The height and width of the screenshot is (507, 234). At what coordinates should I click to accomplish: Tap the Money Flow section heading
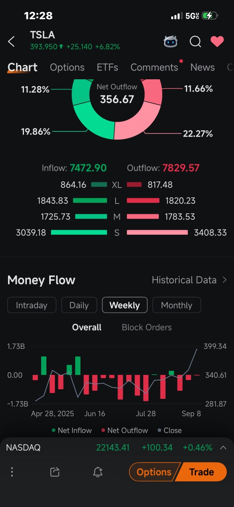[41, 280]
